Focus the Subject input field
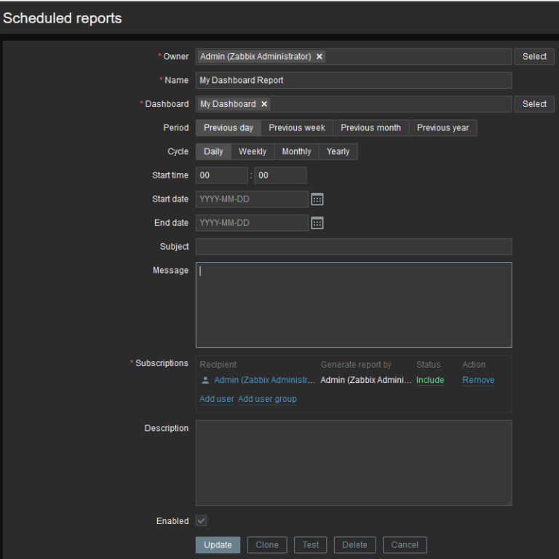 coord(354,247)
